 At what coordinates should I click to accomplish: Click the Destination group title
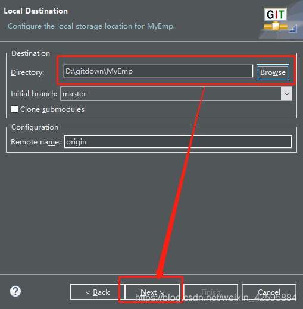pyautogui.click(x=31, y=53)
